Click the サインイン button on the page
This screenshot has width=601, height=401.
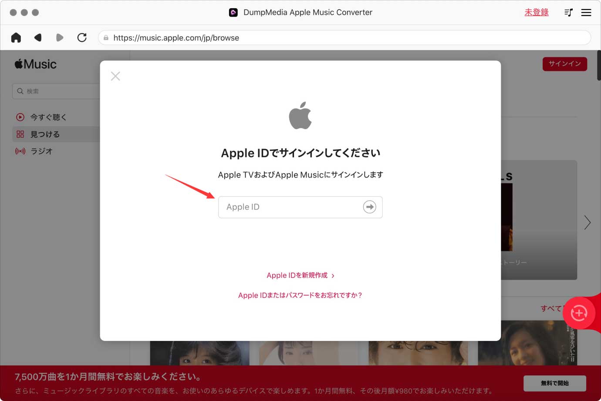(x=565, y=64)
